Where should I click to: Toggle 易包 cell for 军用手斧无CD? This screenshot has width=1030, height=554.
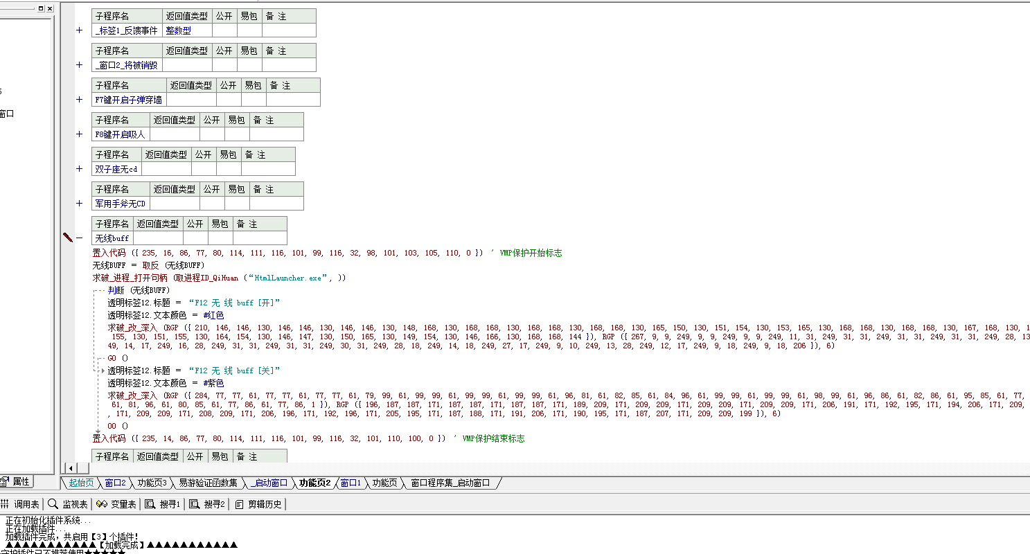pos(237,204)
